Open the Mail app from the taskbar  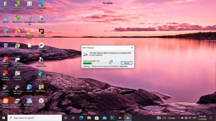[104, 118]
